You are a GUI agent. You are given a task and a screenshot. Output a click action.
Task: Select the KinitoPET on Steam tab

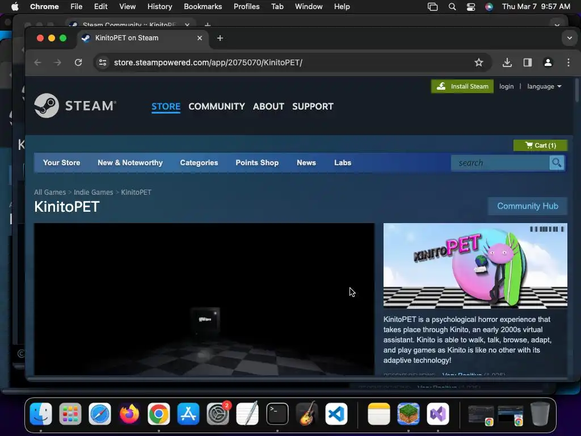(x=142, y=38)
